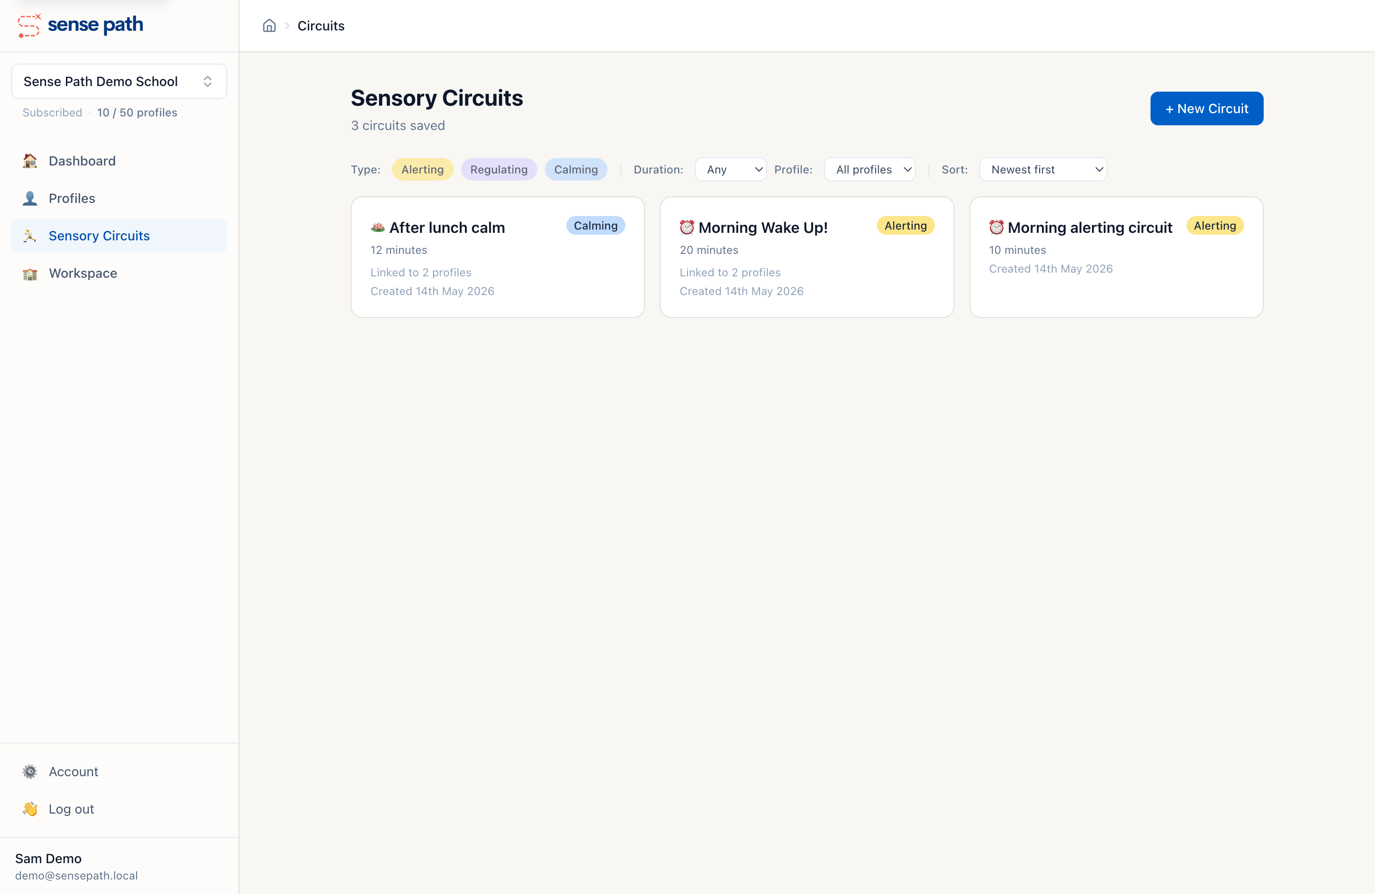This screenshot has width=1375, height=894.
Task: Click the Dashboard house icon
Action: 30,161
